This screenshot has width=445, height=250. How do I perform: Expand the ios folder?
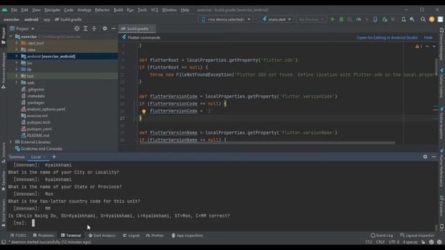(17, 63)
